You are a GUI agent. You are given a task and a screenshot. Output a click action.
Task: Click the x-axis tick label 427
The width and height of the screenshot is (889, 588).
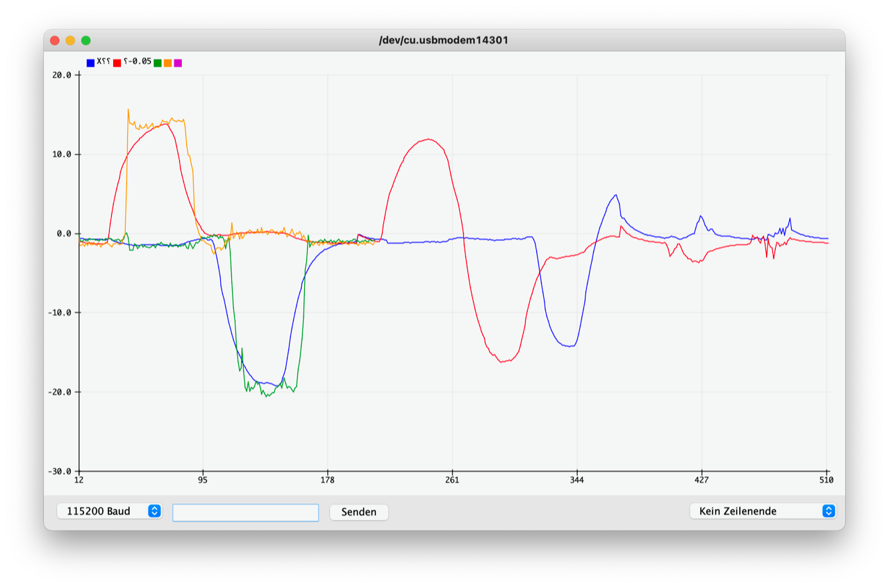coord(701,480)
